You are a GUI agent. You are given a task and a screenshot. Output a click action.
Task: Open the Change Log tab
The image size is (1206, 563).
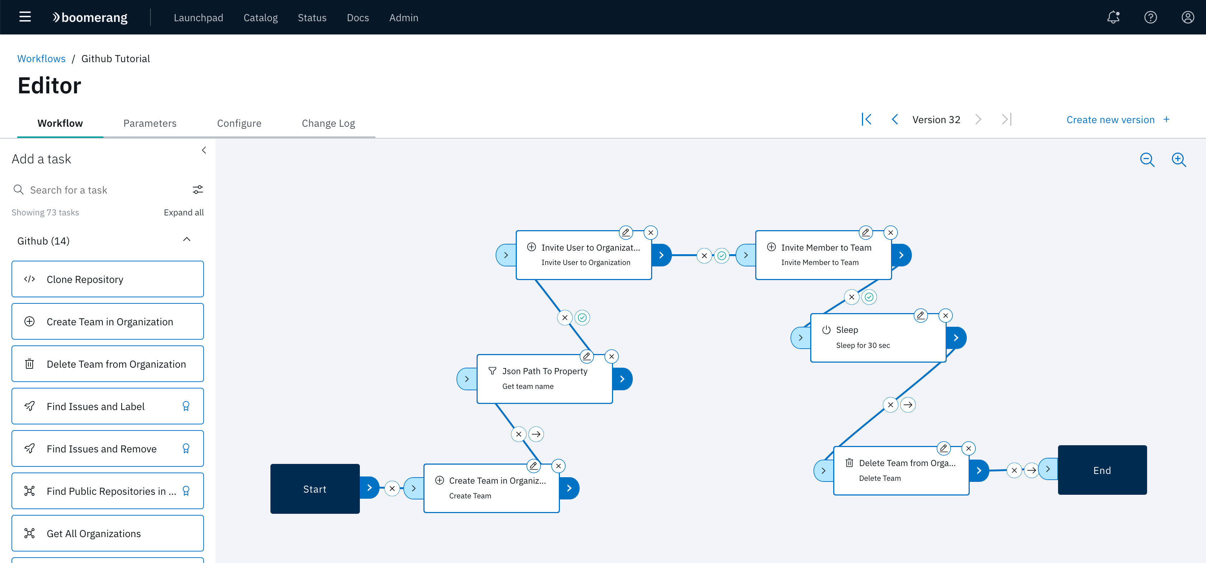tap(328, 123)
